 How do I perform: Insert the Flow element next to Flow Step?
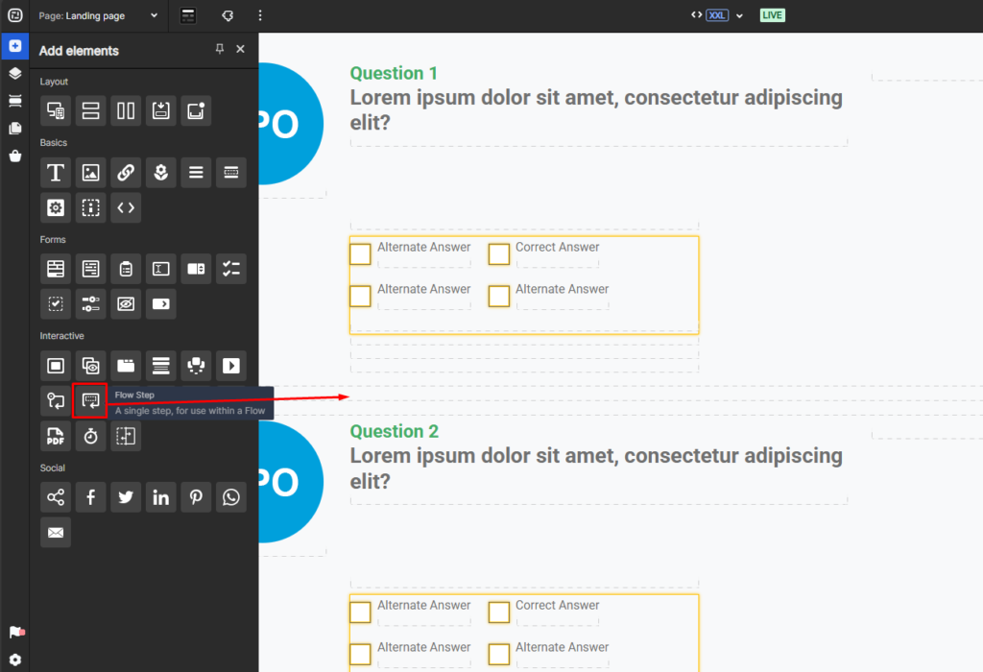click(56, 400)
